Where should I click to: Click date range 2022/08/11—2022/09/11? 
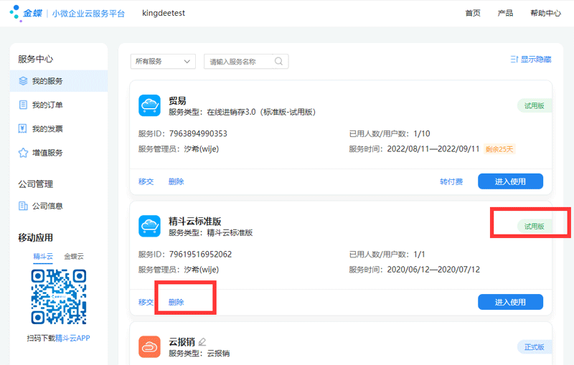click(433, 149)
